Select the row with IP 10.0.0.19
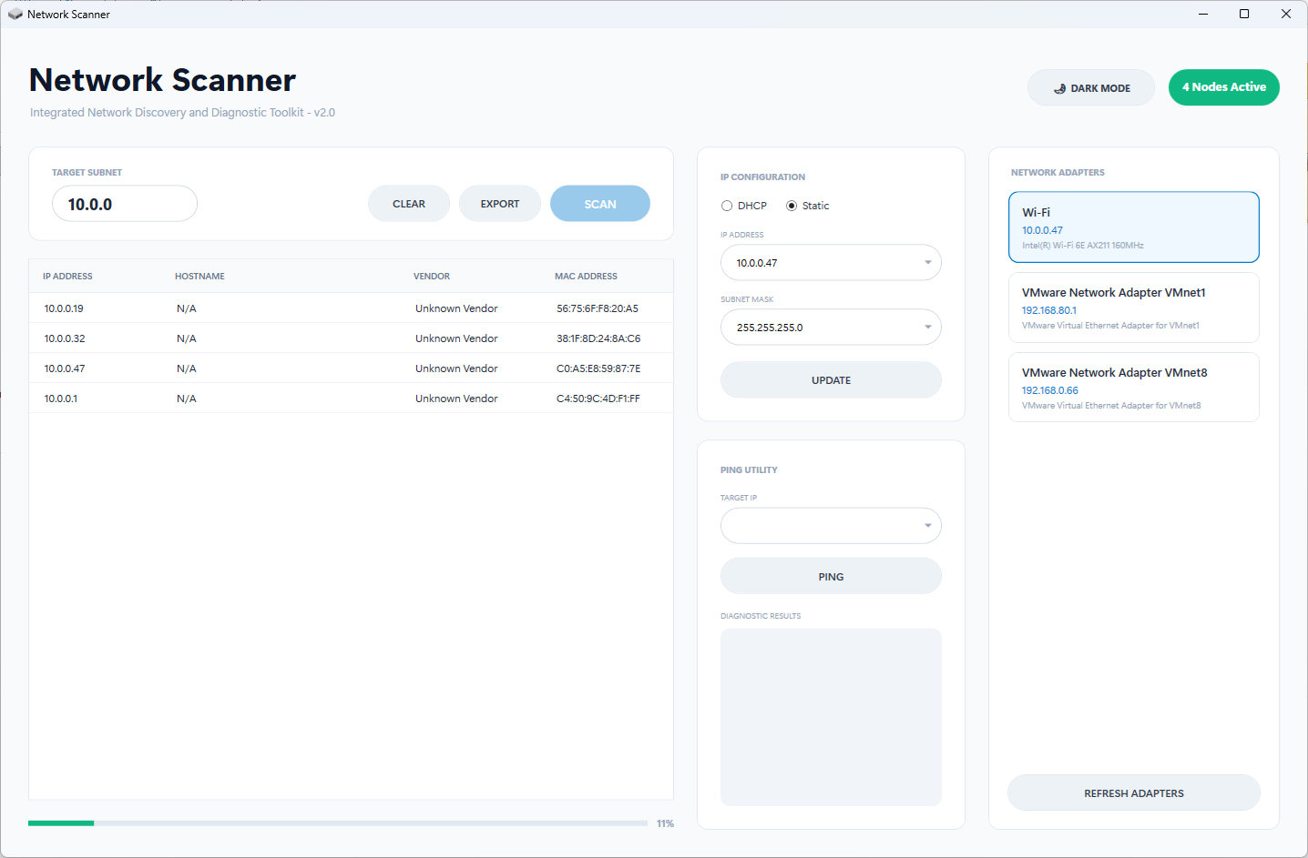This screenshot has width=1308, height=858. [x=351, y=308]
